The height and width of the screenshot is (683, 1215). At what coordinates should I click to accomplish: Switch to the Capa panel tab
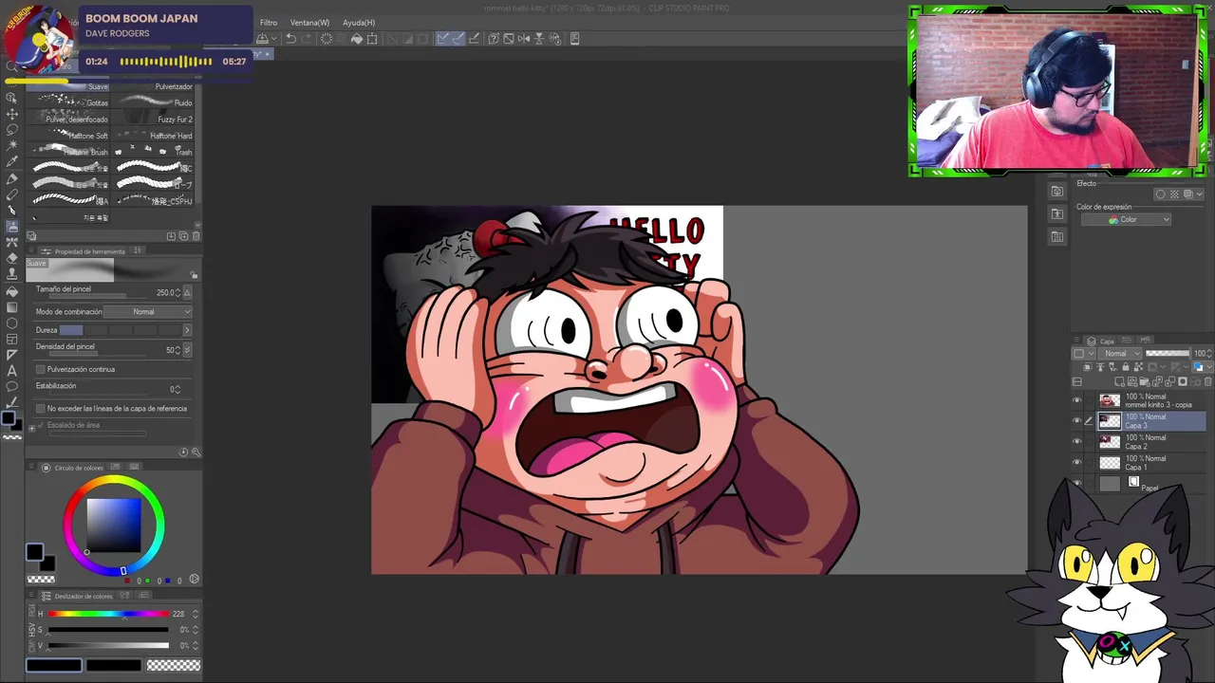pyautogui.click(x=1102, y=341)
